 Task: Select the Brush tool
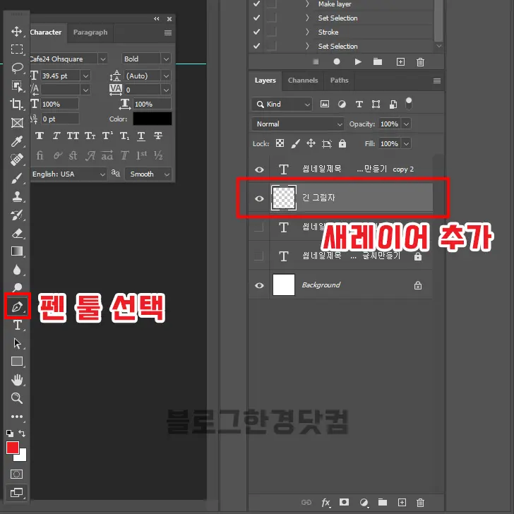coord(17,179)
